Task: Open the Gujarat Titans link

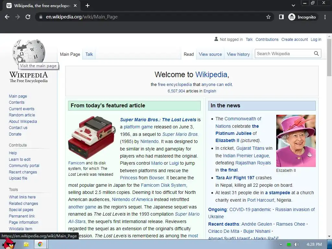Action: [250, 148]
